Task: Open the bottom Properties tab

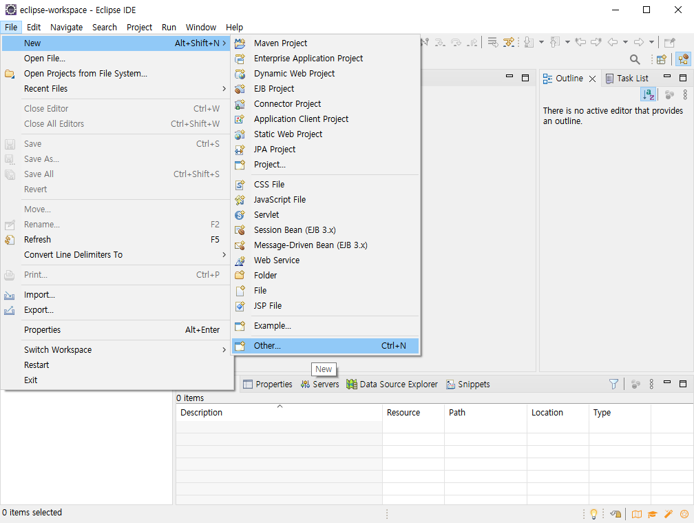Action: 269,384
